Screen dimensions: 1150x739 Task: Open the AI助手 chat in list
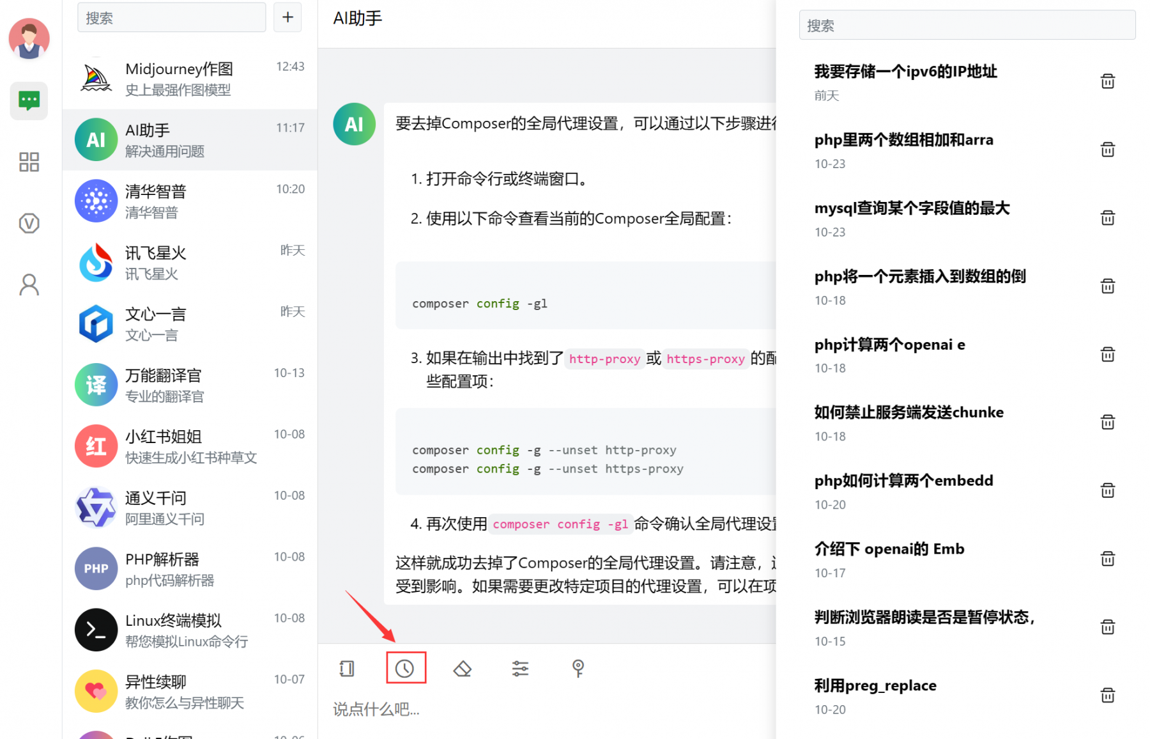[x=190, y=140]
